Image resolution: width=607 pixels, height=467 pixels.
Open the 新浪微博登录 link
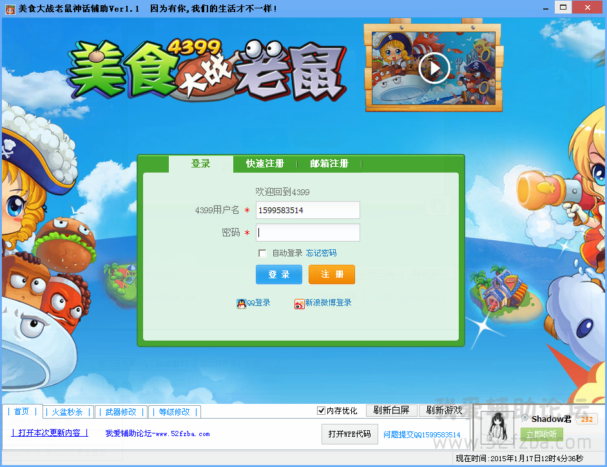(328, 303)
